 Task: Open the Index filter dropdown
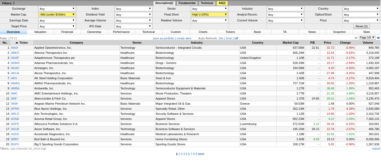[x=134, y=9]
